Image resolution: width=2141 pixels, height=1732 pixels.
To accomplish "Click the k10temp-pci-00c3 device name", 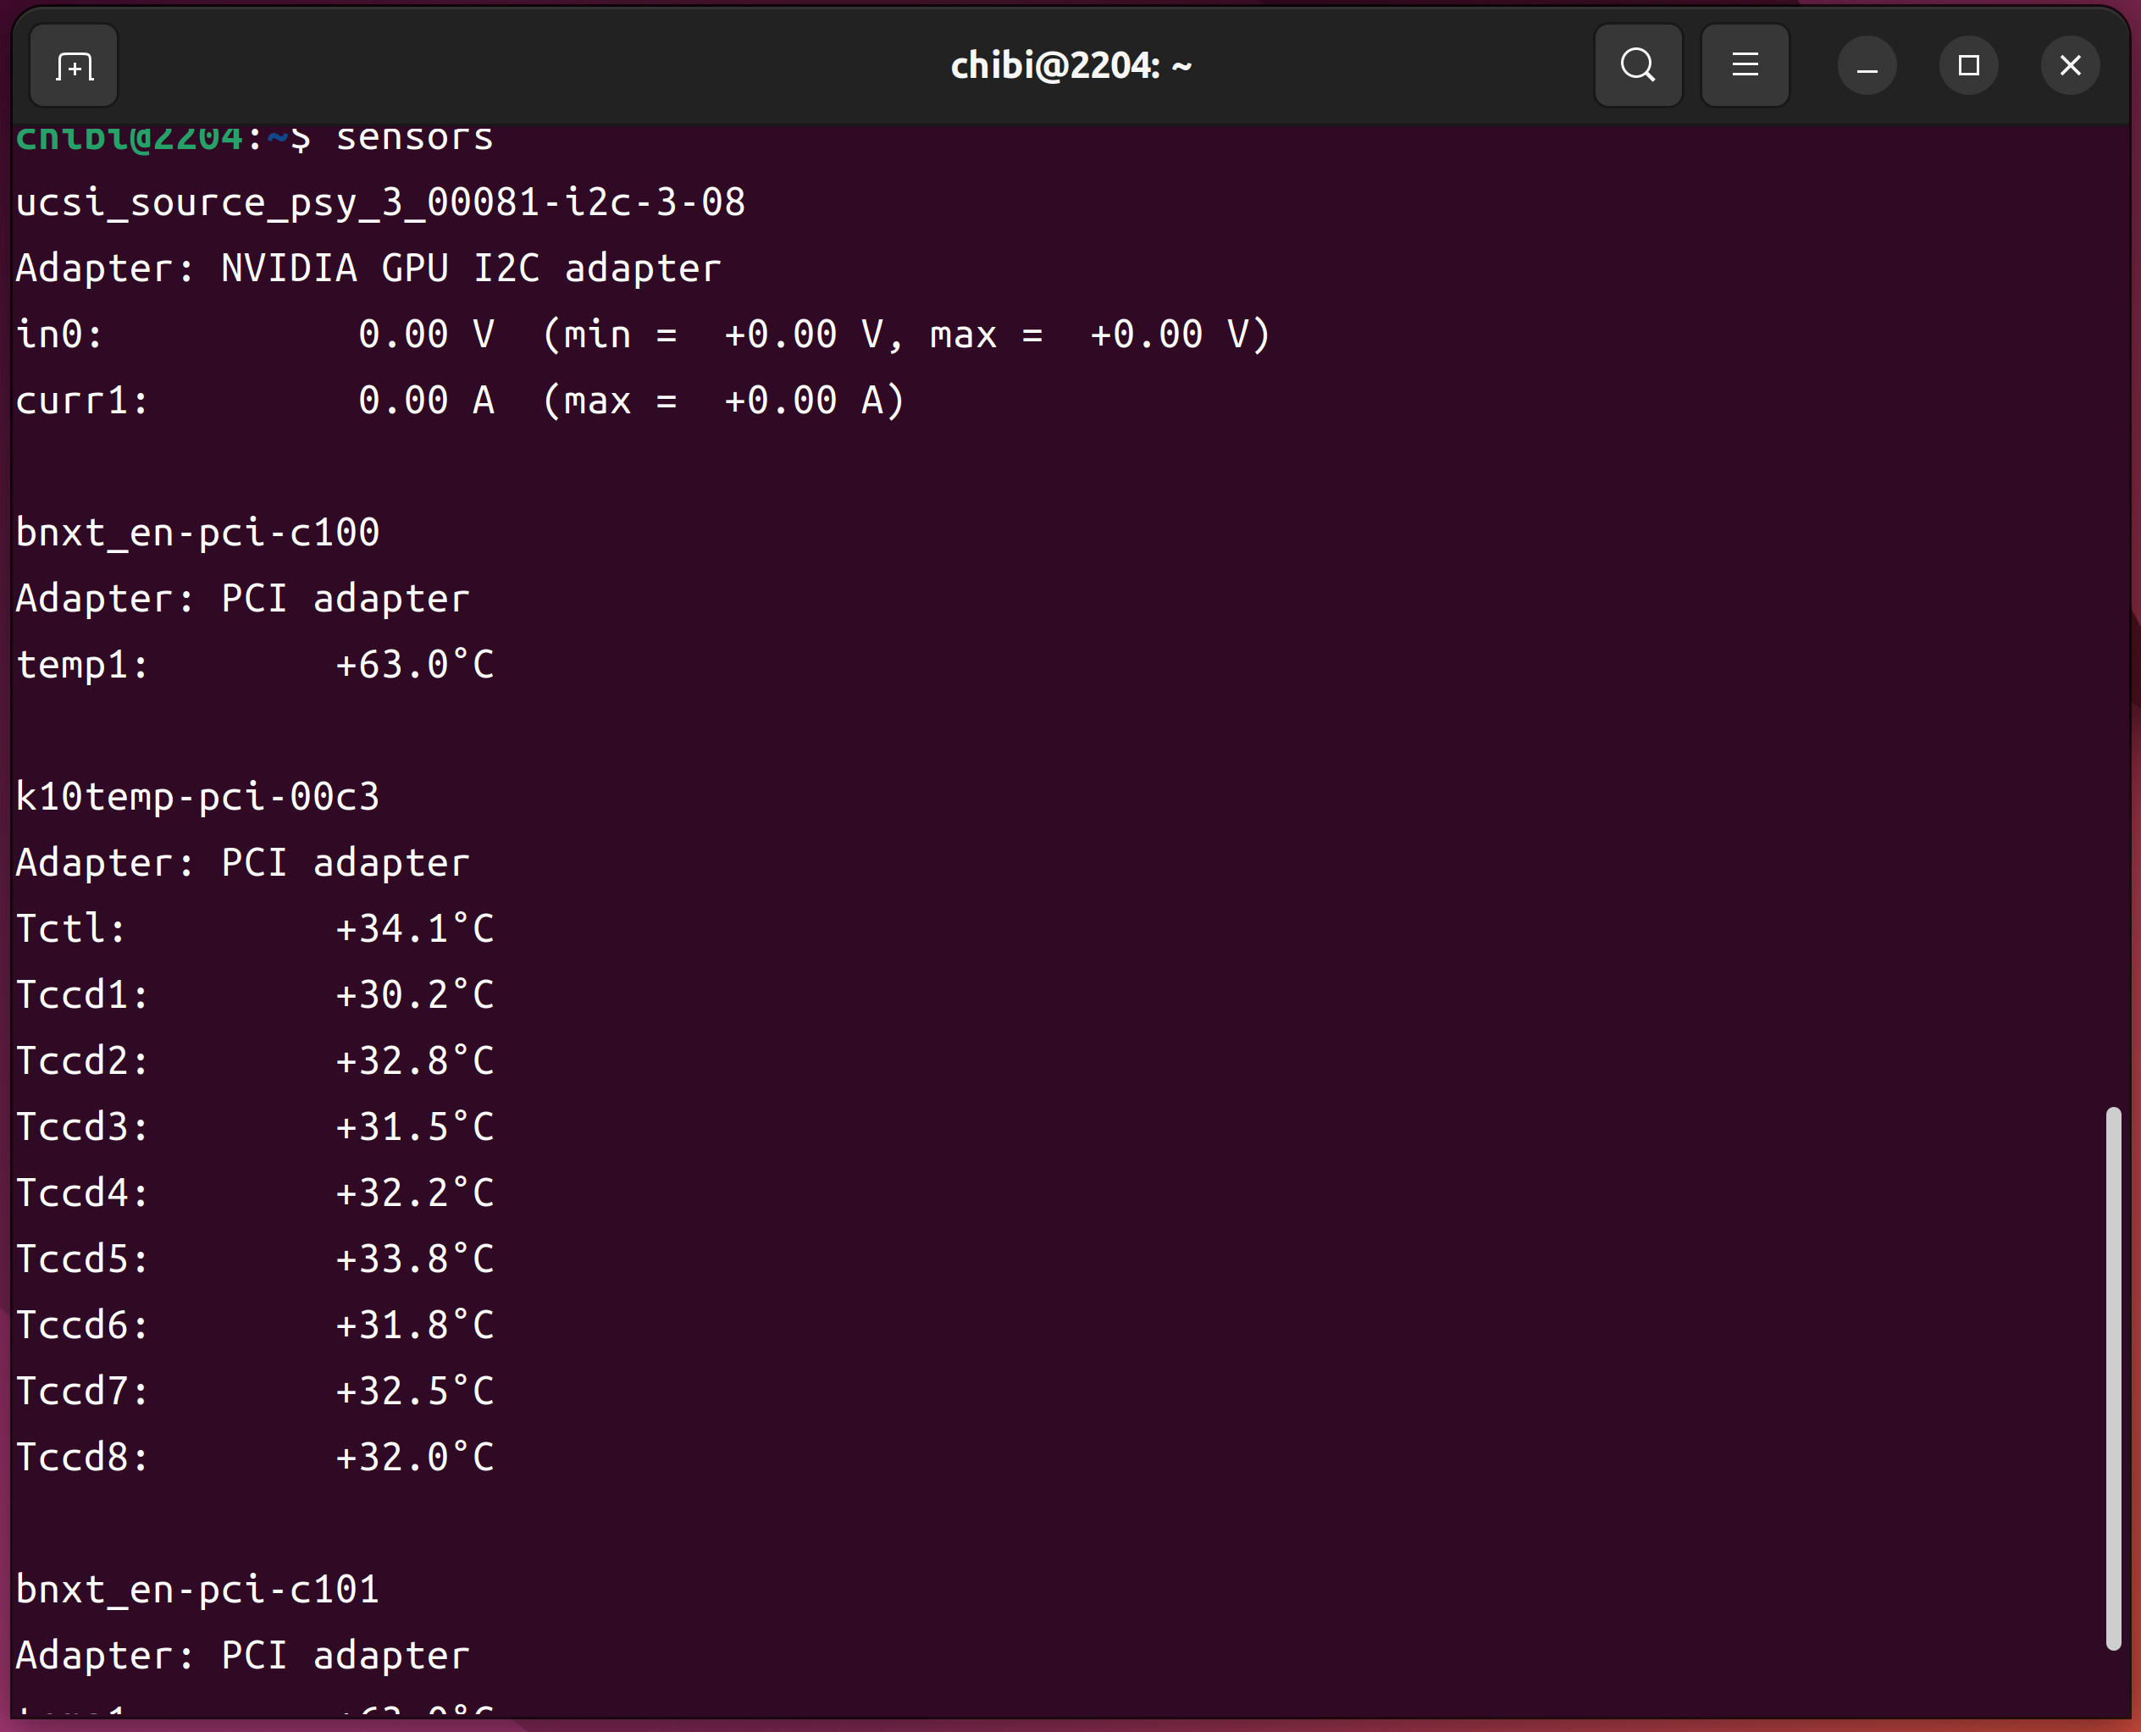I will tap(197, 797).
